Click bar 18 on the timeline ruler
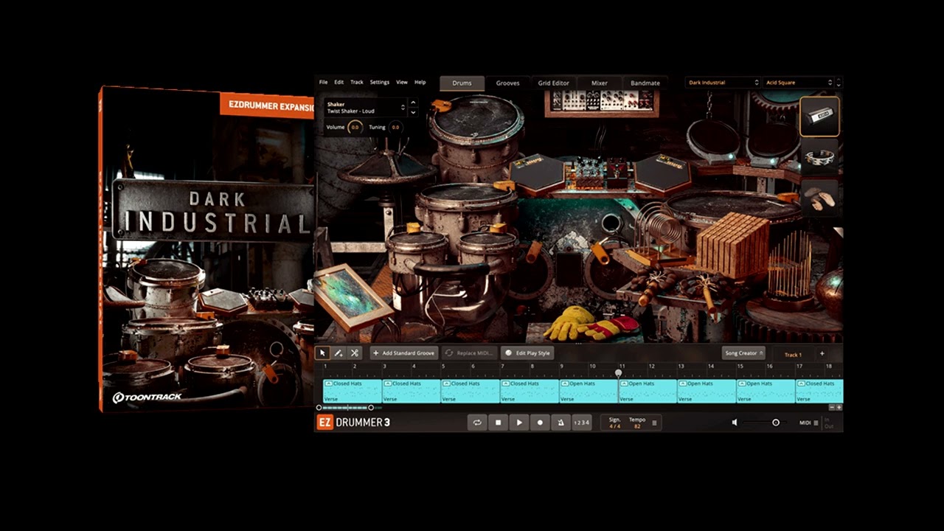Image resolution: width=944 pixels, height=531 pixels. 829,367
